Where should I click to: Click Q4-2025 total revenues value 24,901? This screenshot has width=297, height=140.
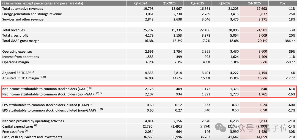click(262, 30)
